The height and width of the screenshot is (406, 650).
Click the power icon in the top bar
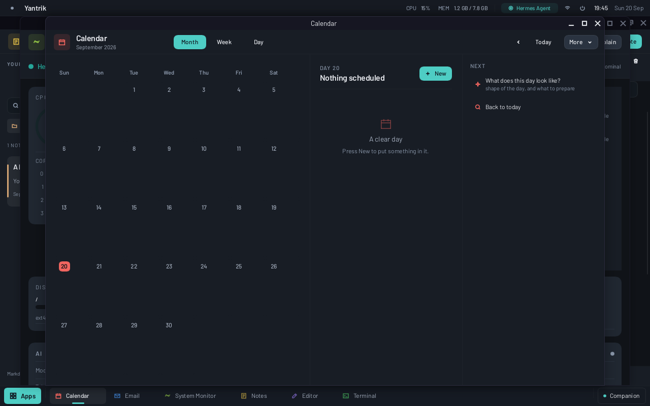[x=582, y=8]
